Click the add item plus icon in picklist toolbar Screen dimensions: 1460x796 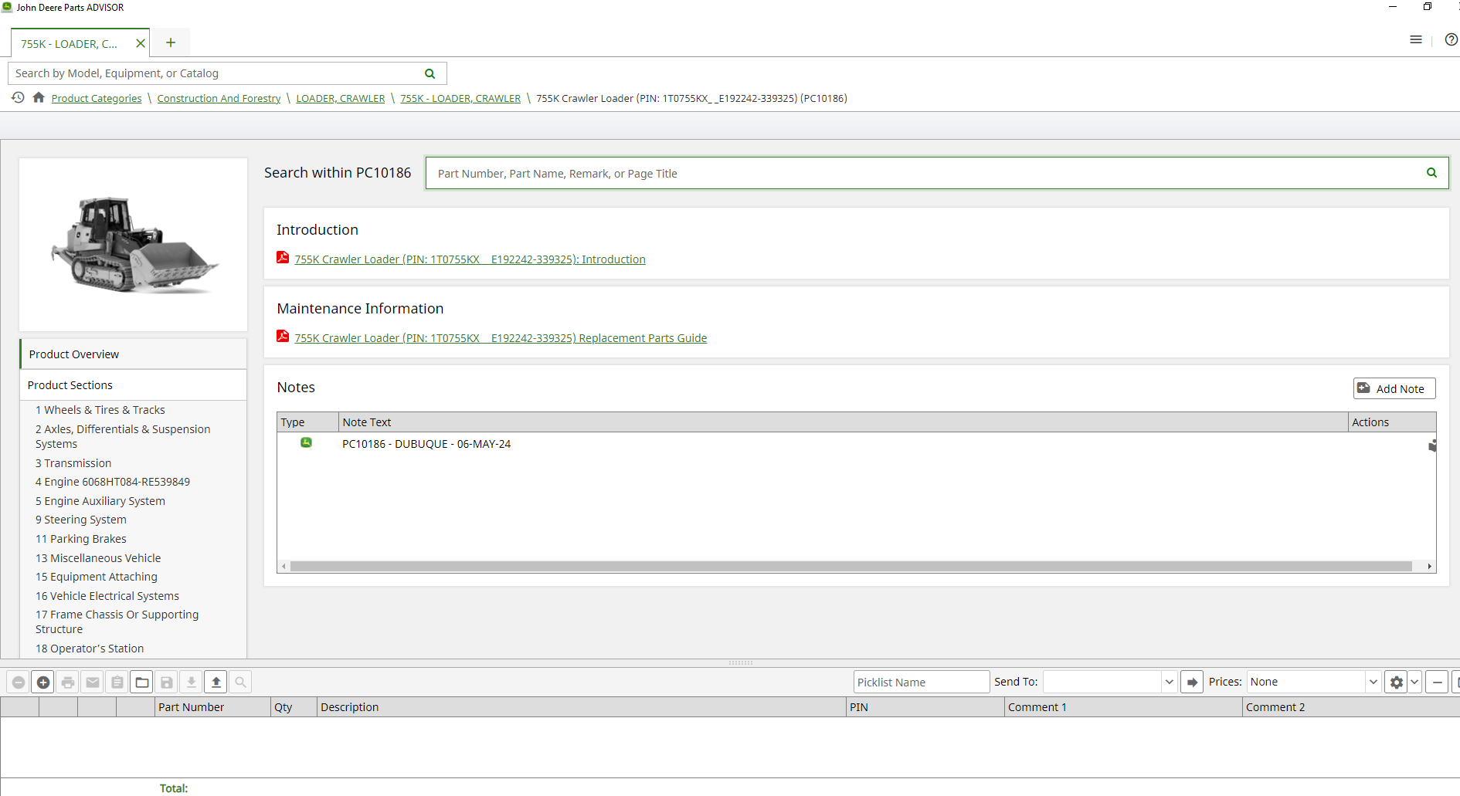click(x=43, y=683)
